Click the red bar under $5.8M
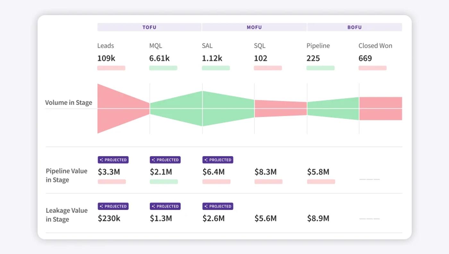The image size is (449, 254). pyautogui.click(x=321, y=182)
